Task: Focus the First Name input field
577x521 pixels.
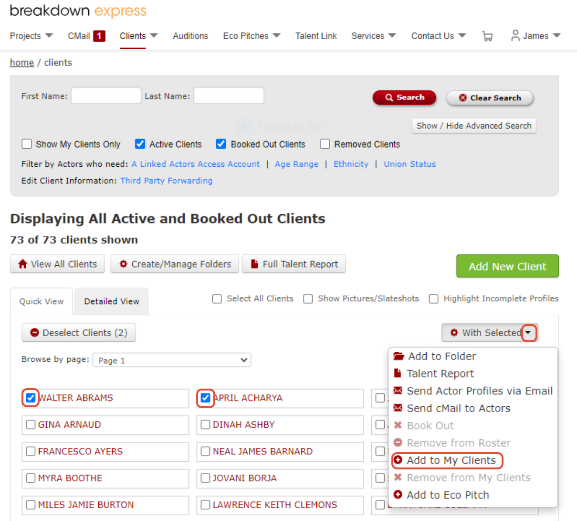Action: pos(106,96)
